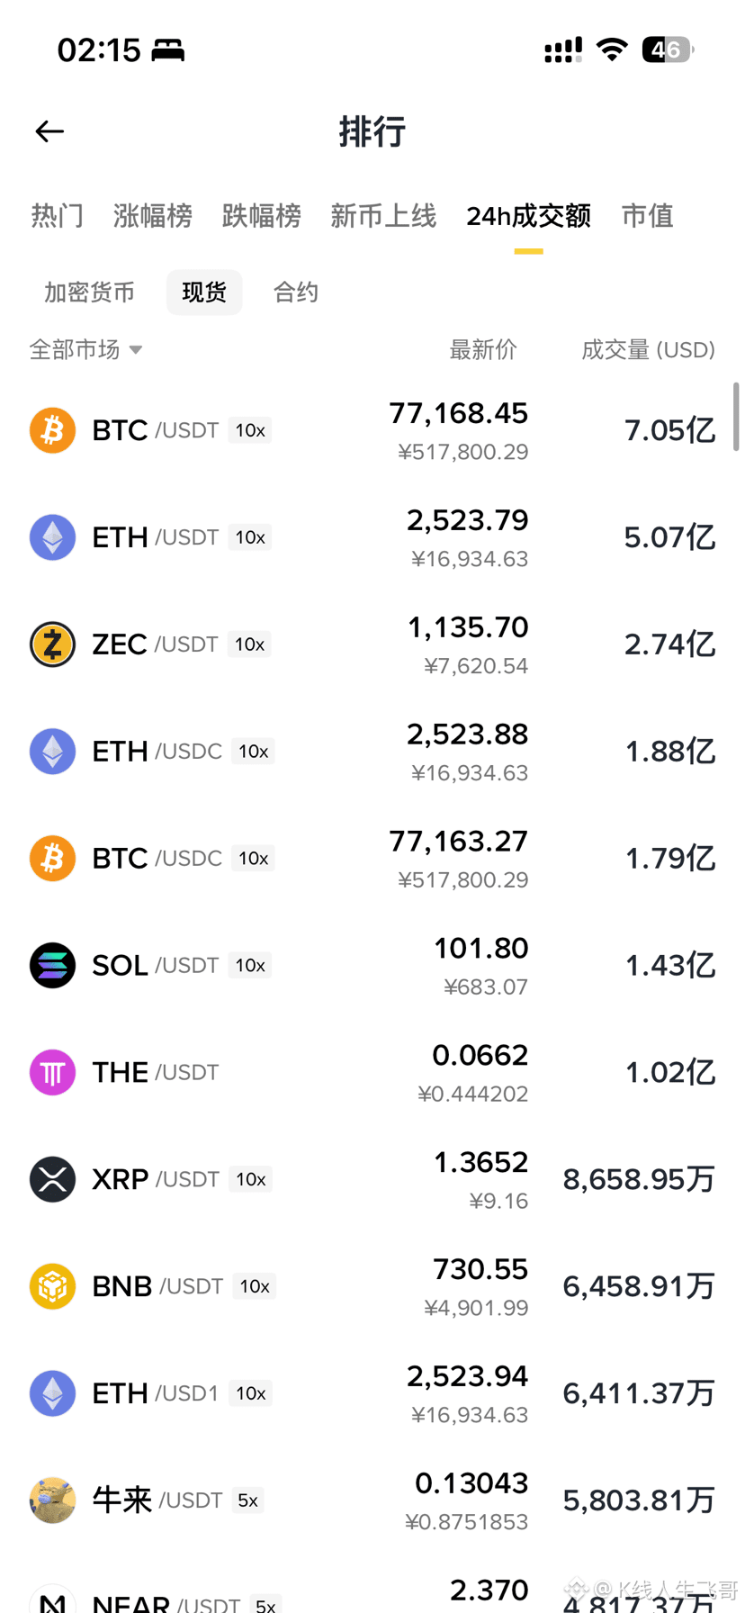Image resolution: width=745 pixels, height=1613 pixels.
Task: Switch to the 市值 tab
Action: click(648, 216)
